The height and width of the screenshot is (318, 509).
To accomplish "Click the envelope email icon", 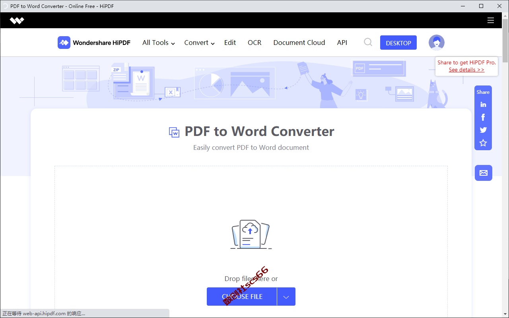I will coord(484,173).
